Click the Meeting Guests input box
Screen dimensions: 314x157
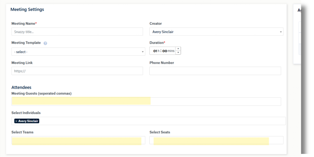146,101
